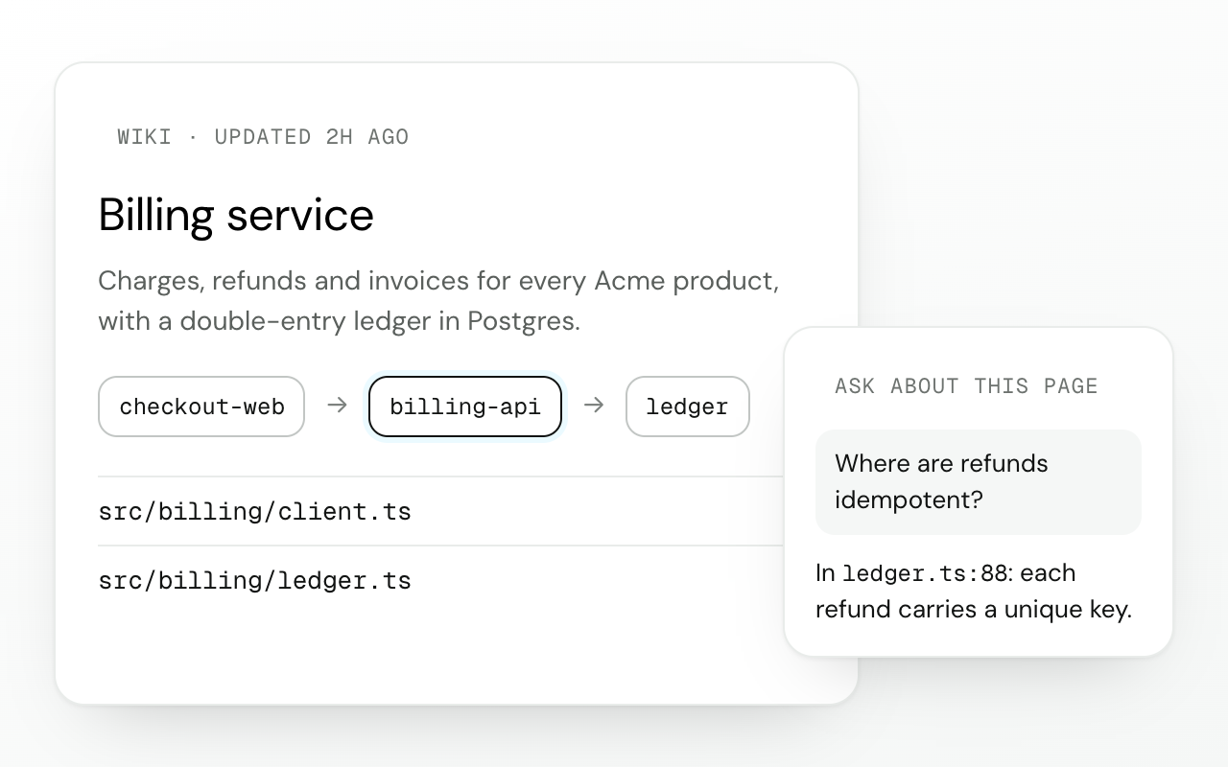Click the arrow between checkout-web and billing-api
The width and height of the screenshot is (1228, 767).
click(337, 406)
